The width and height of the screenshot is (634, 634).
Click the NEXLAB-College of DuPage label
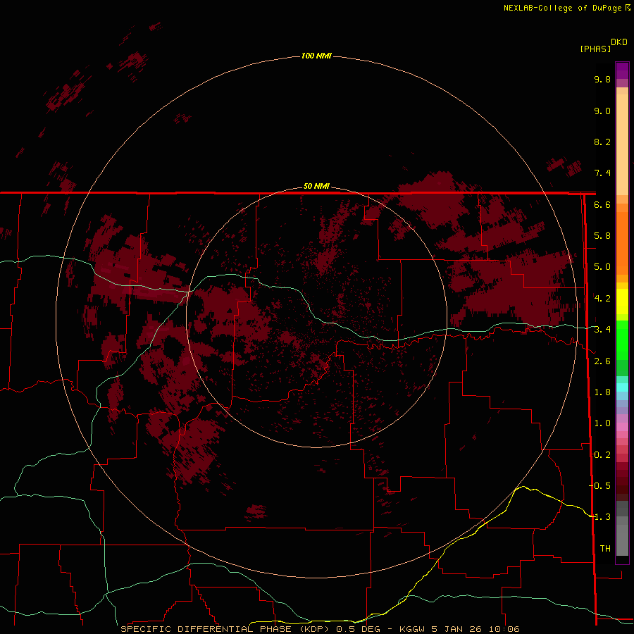[x=562, y=8]
